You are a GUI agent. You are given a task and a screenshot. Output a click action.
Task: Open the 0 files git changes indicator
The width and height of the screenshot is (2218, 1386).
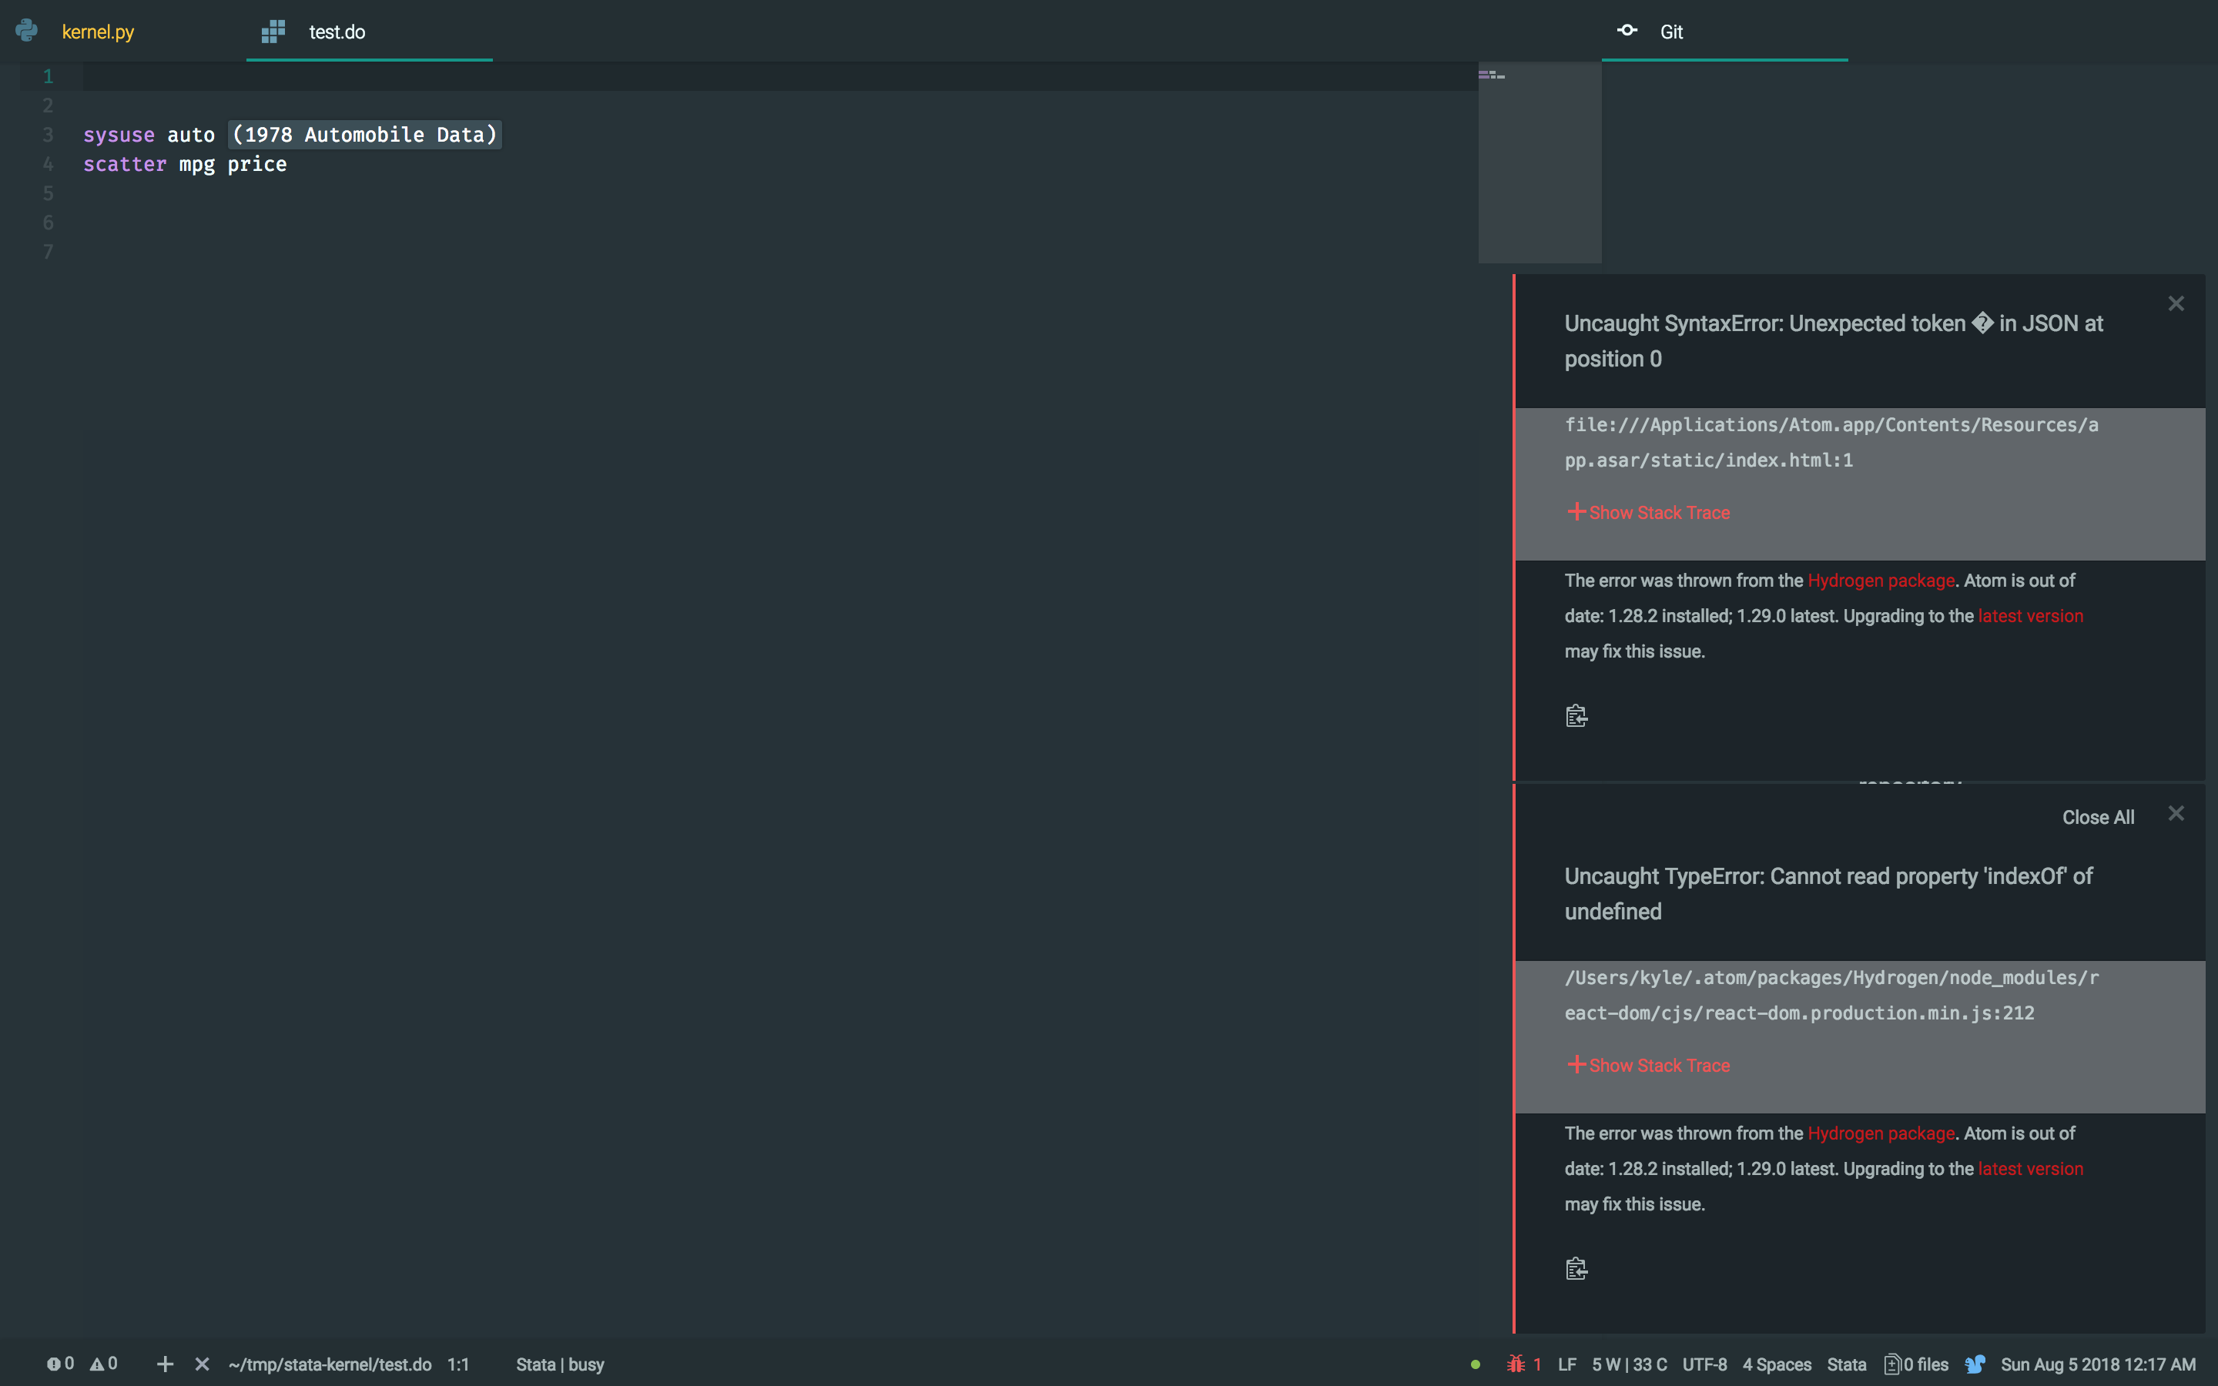pyautogui.click(x=1915, y=1364)
